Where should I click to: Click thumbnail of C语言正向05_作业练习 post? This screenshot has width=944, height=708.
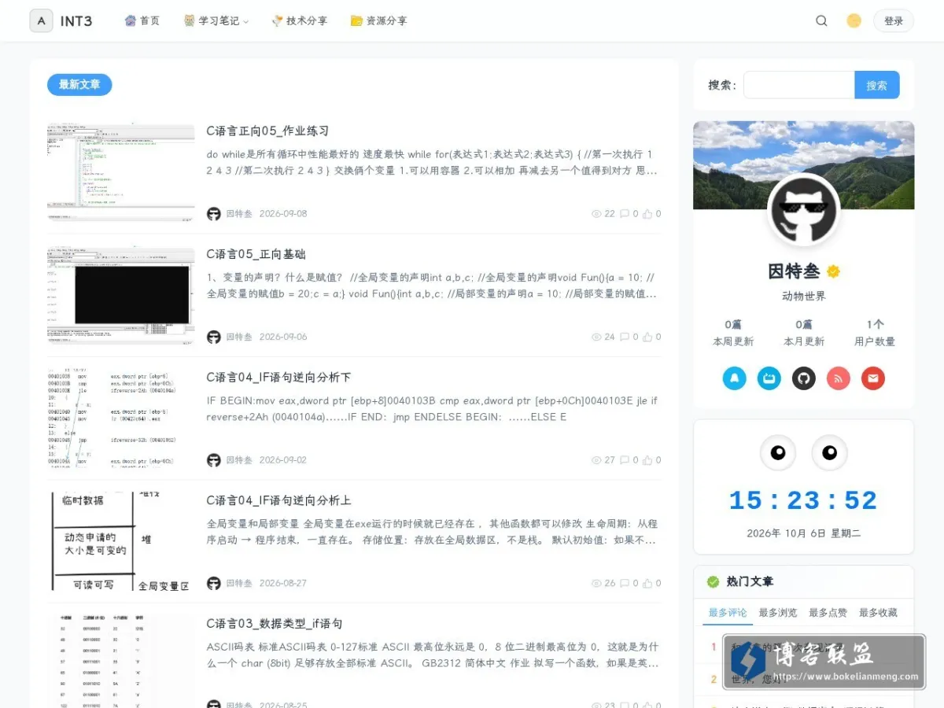coord(120,171)
